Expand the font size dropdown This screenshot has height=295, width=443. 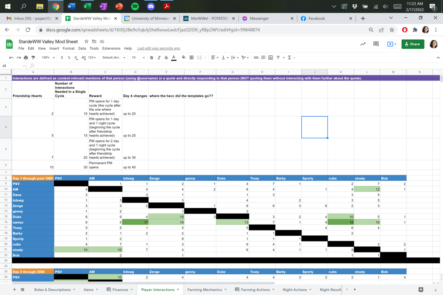click(x=138, y=58)
